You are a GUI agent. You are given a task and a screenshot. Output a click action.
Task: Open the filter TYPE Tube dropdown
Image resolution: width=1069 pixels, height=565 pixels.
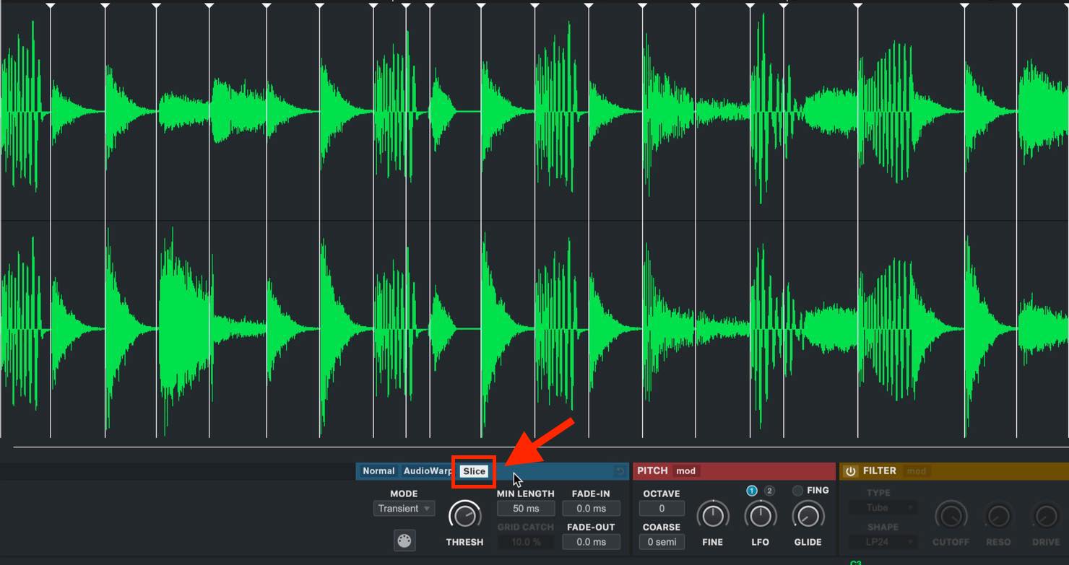[x=882, y=508]
